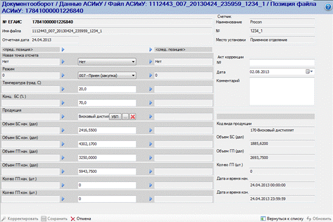Click the <пред. позиция> label
This screenshot has height=222, width=333.
point(18,50)
